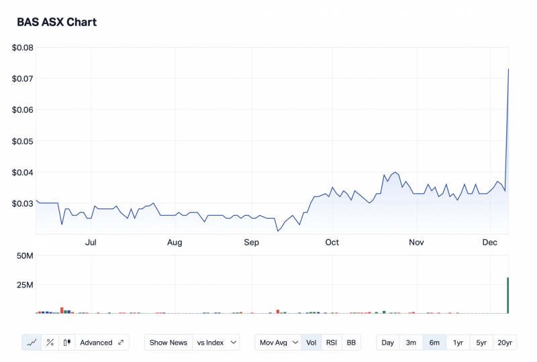
Task: Enable the RSI indicator
Action: [x=332, y=343]
